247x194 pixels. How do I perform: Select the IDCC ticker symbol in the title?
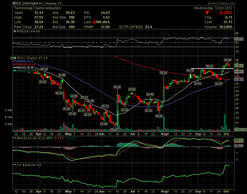17,3
